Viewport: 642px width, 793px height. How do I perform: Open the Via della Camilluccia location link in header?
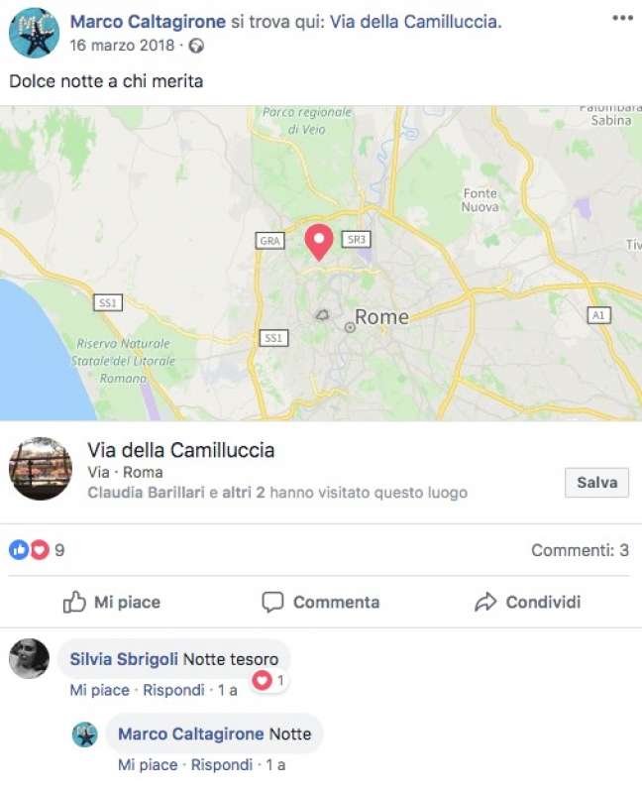click(x=415, y=22)
